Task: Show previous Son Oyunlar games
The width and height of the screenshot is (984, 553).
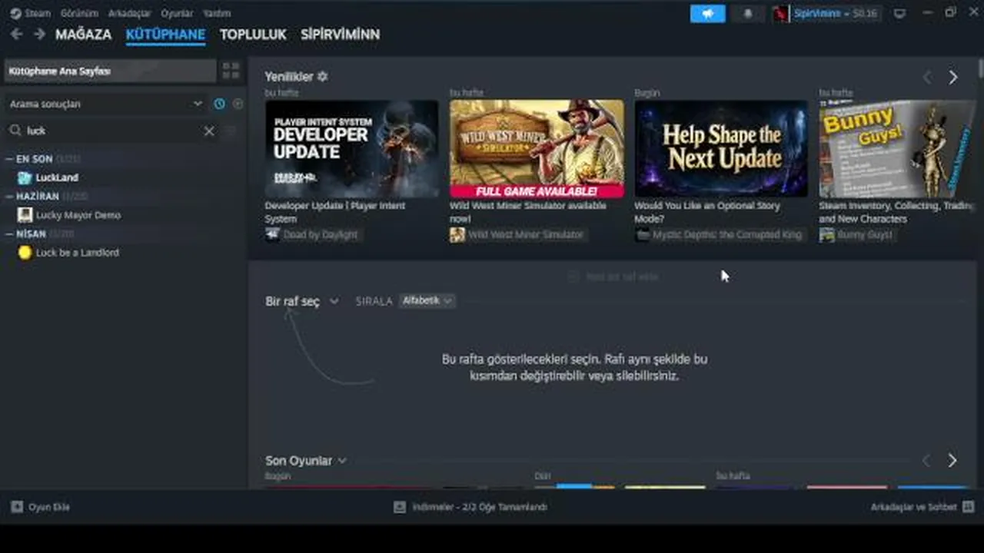Action: tap(926, 460)
